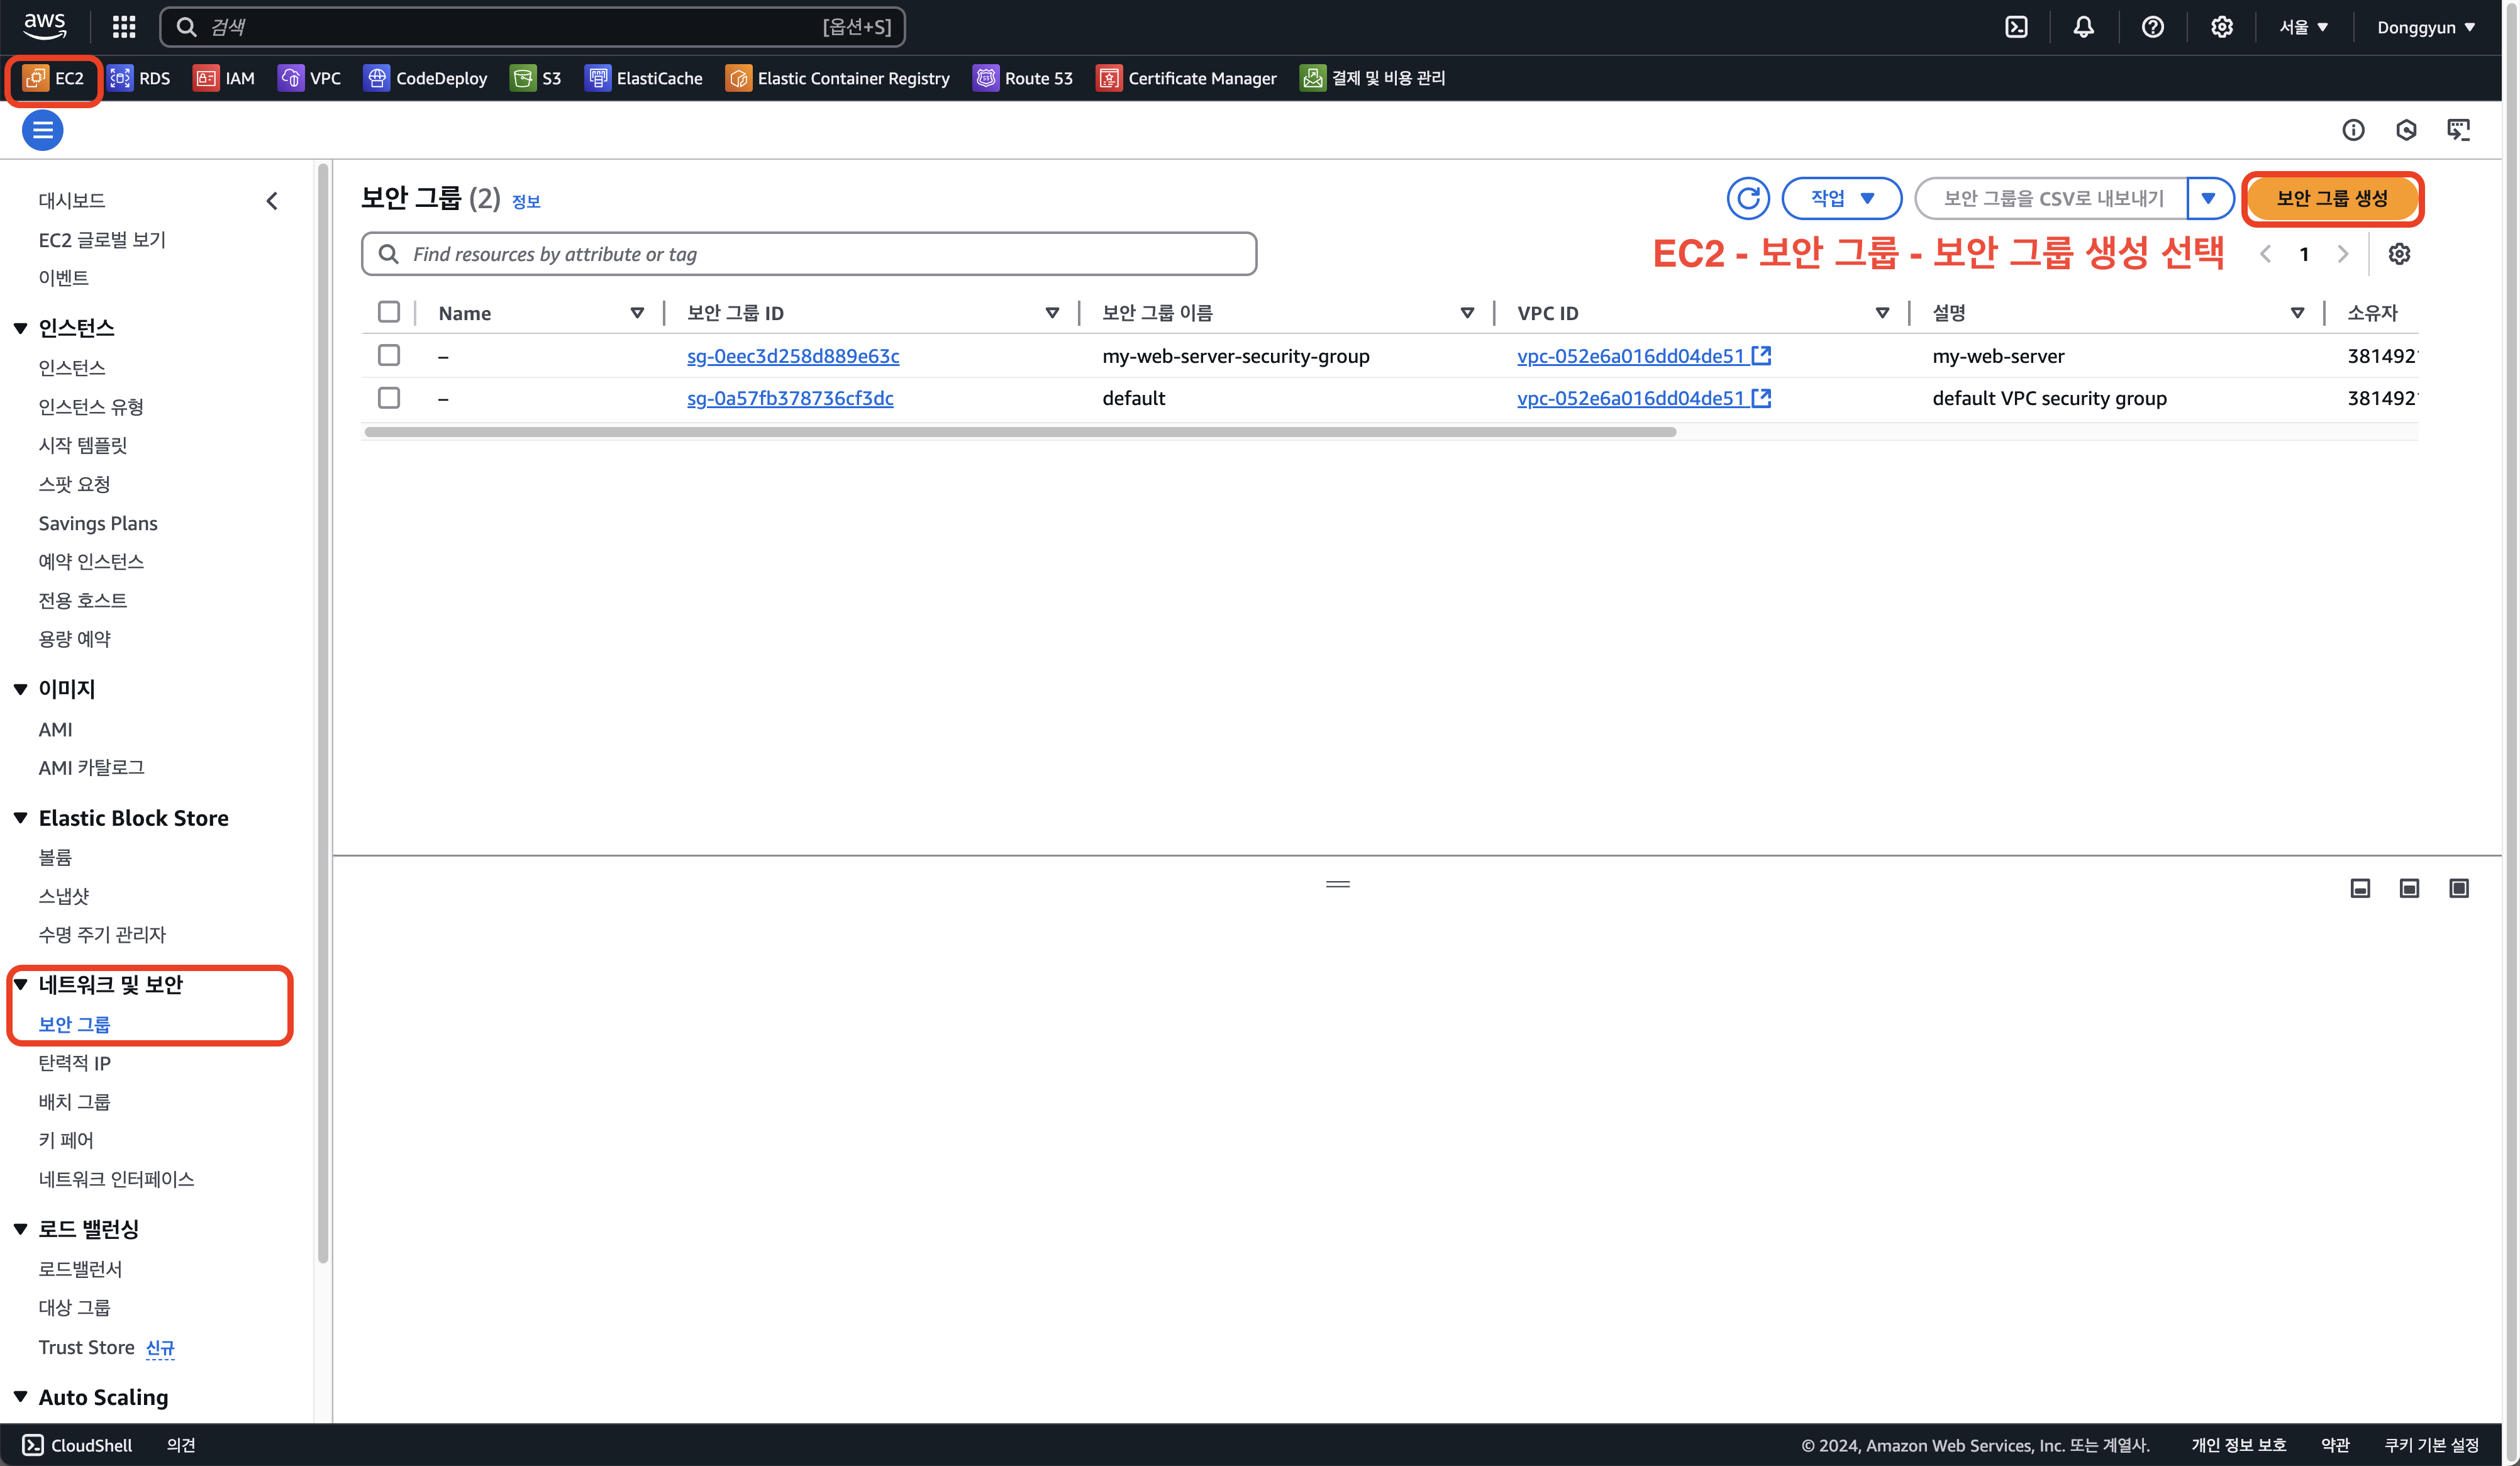This screenshot has width=2520, height=1466.
Task: Open 탄력적 IP in the sidebar
Action: click(74, 1063)
